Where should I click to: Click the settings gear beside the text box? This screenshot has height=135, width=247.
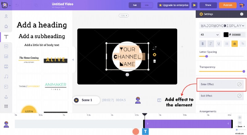[155, 55]
